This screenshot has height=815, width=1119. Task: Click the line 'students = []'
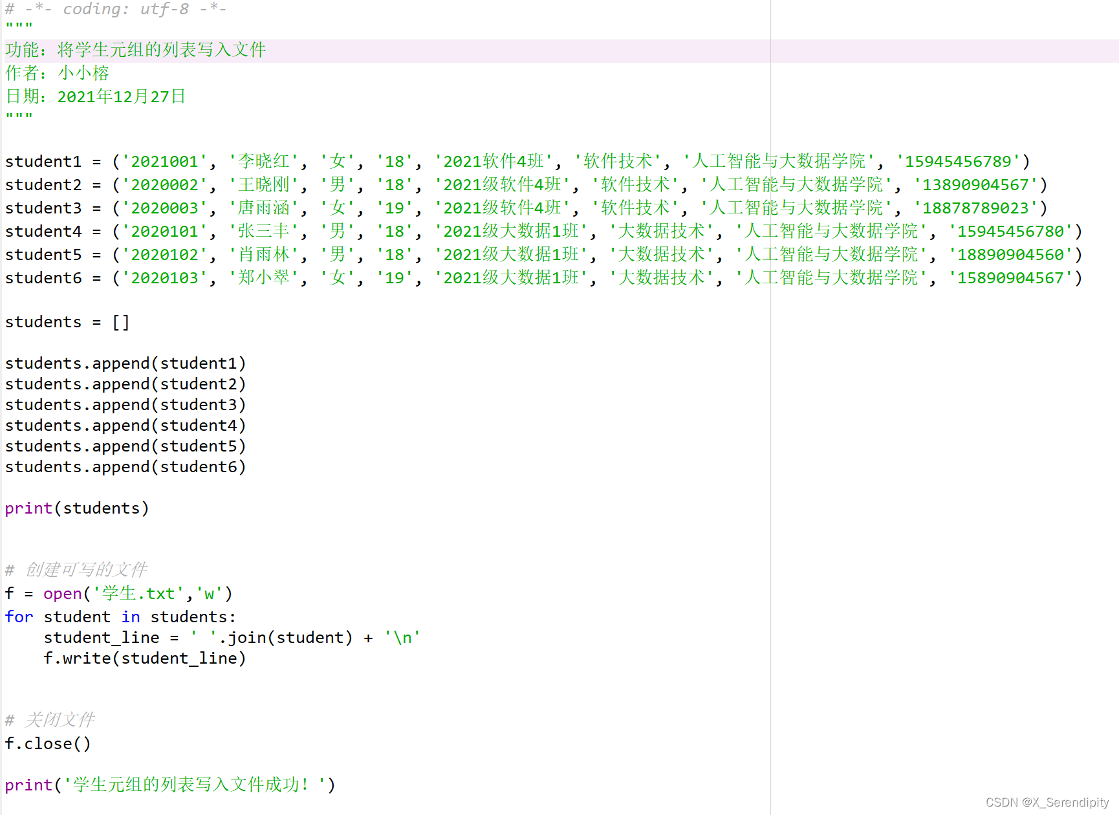[67, 321]
